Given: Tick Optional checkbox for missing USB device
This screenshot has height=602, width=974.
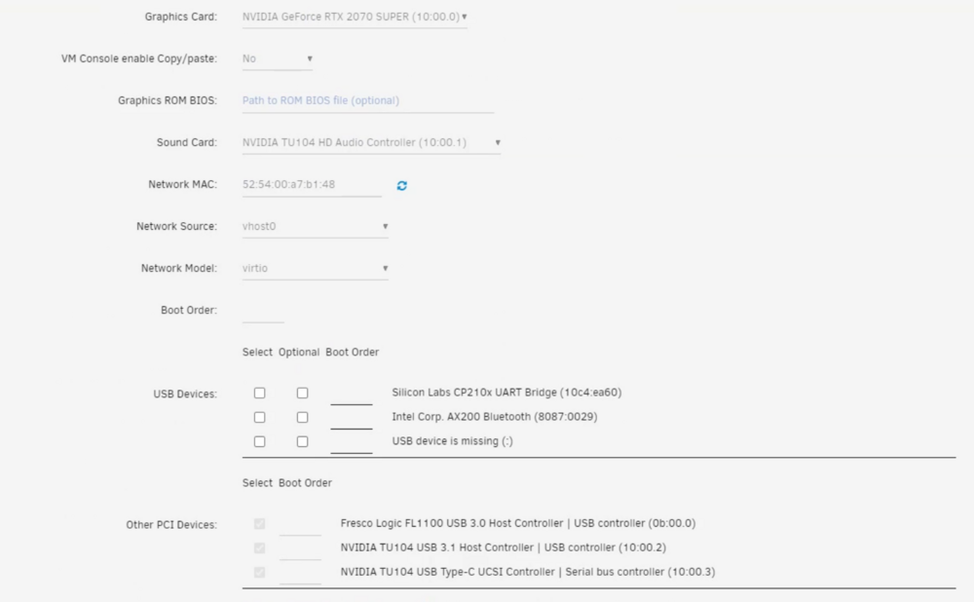Looking at the screenshot, I should click(x=303, y=441).
